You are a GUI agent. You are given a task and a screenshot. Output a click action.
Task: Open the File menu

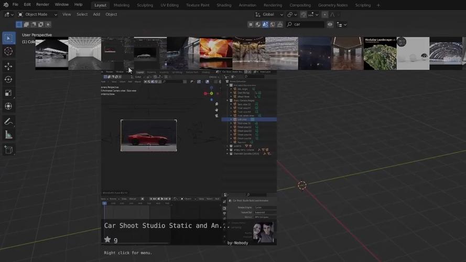pyautogui.click(x=15, y=5)
